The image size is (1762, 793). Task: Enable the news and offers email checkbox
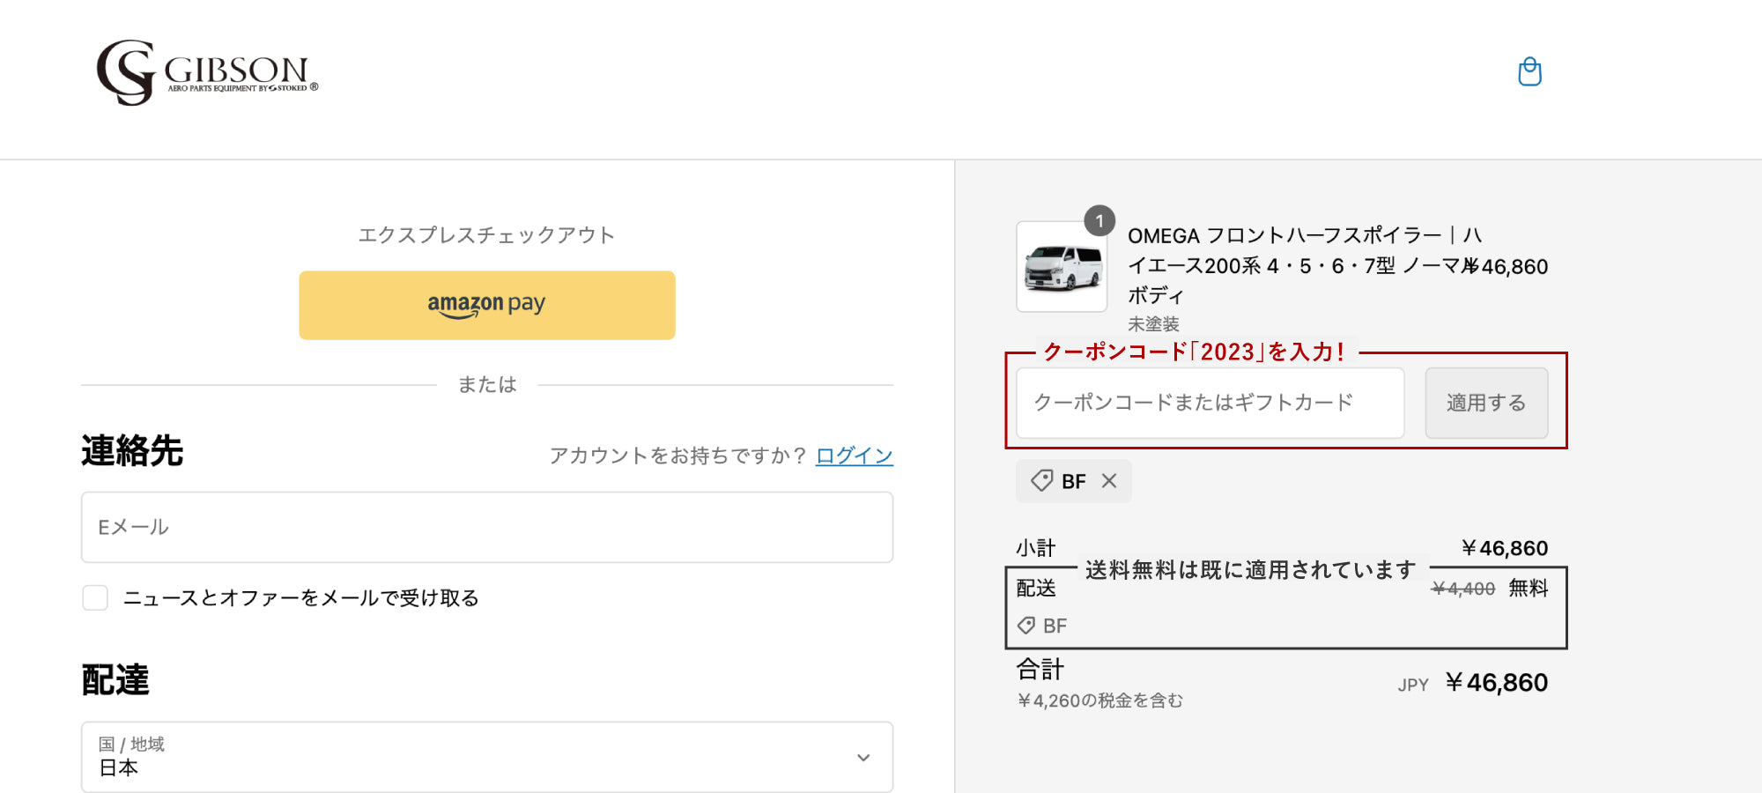click(x=95, y=597)
